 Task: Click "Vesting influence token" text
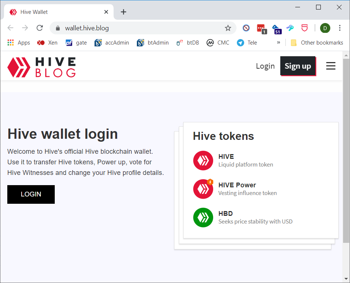pos(247,193)
